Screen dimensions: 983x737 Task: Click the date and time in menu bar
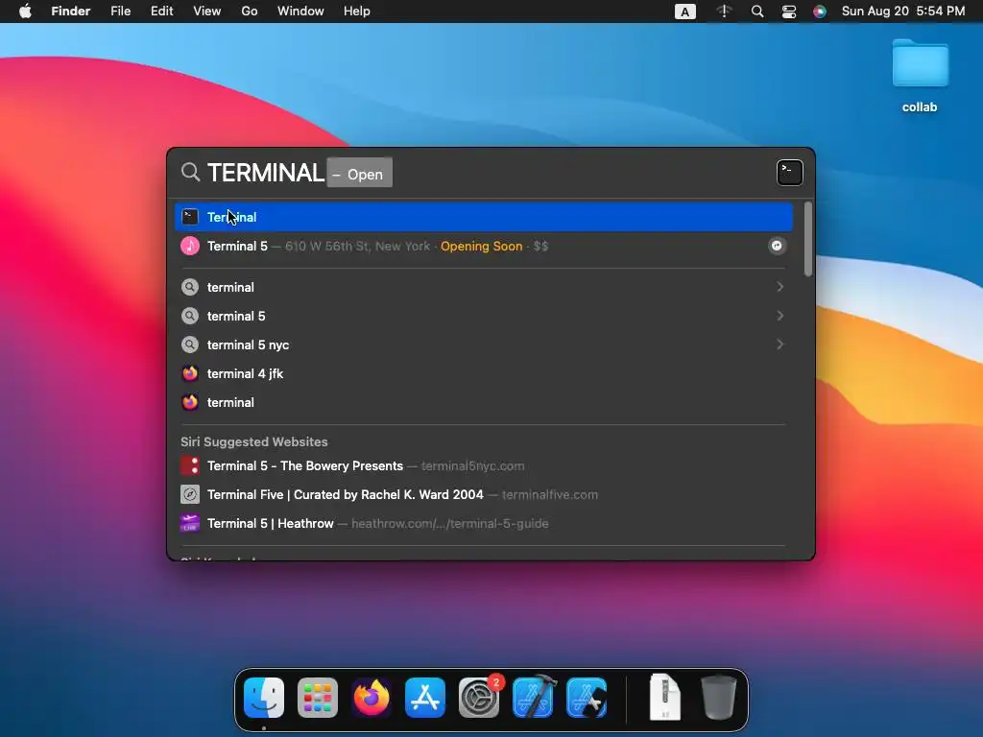coord(903,12)
